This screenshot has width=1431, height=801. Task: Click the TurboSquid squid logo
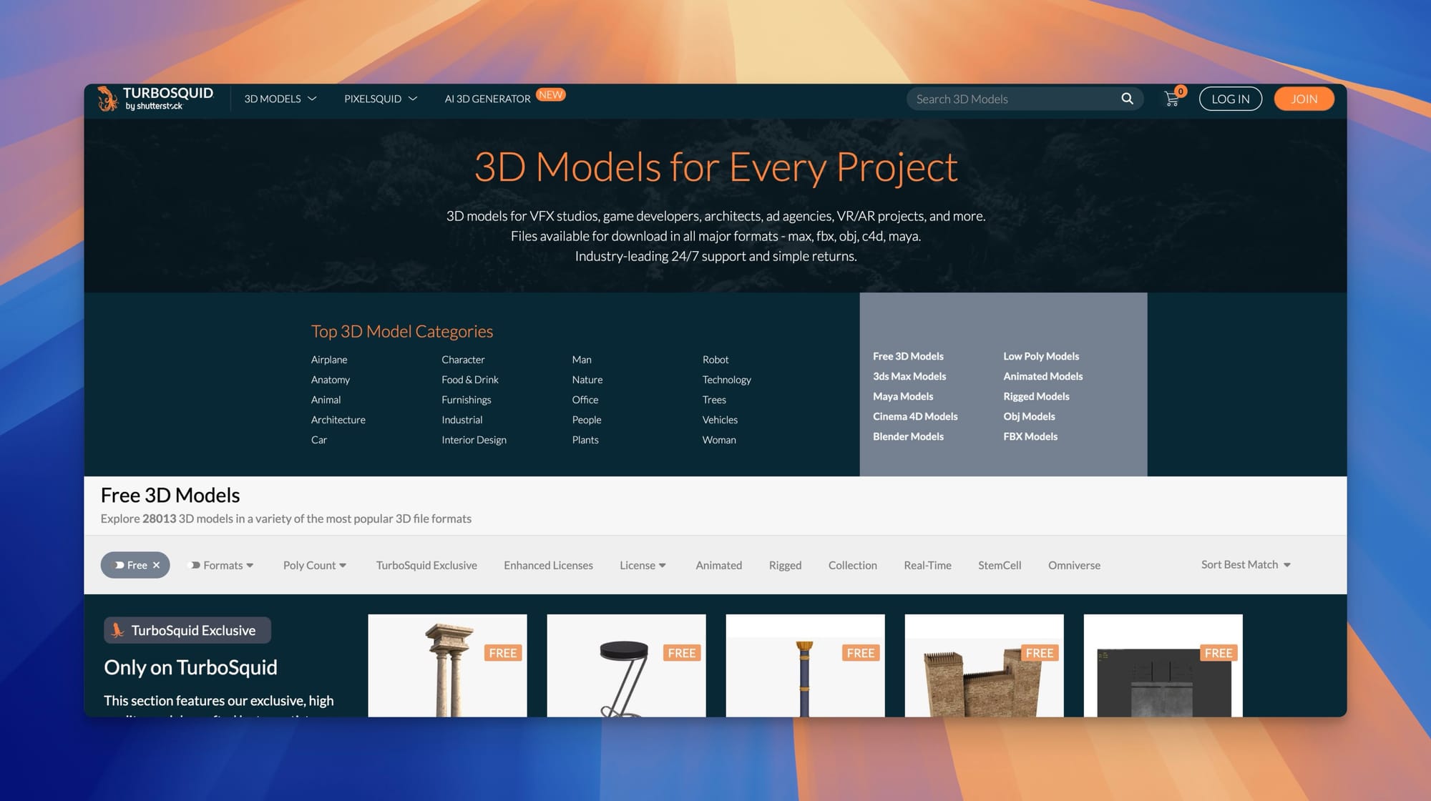(108, 99)
